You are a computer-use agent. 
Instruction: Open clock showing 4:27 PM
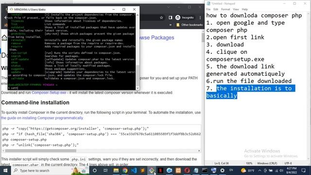click(292, 171)
